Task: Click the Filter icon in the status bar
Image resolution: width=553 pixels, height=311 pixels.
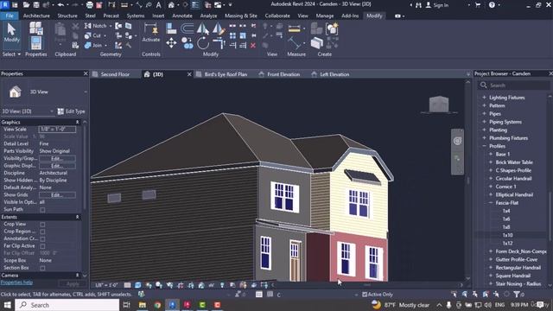Action: click(517, 294)
